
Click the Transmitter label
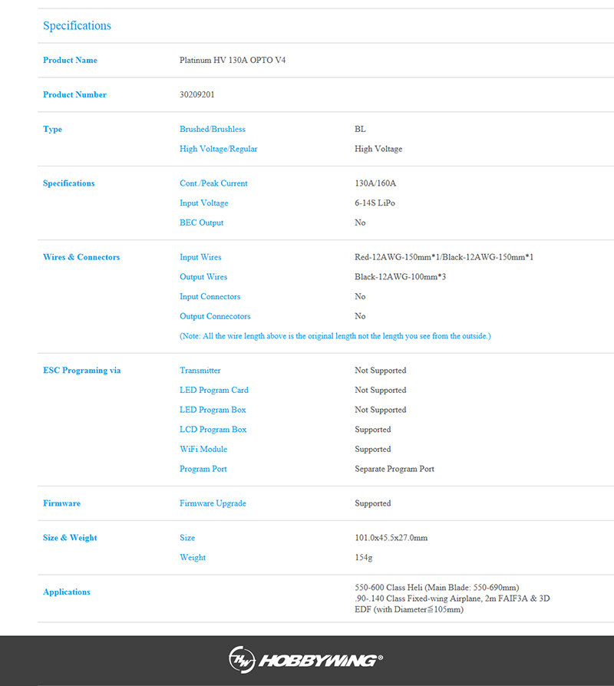click(x=200, y=371)
